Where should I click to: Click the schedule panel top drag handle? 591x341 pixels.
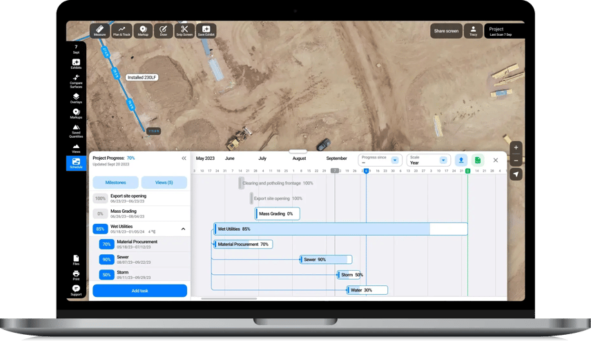point(298,152)
